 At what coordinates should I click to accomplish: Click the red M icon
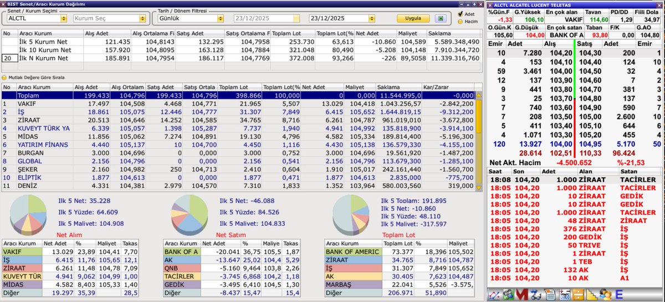522,294
